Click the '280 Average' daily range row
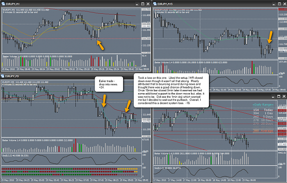This screenshot has height=183, width=287. pyautogui.click(x=263, y=131)
